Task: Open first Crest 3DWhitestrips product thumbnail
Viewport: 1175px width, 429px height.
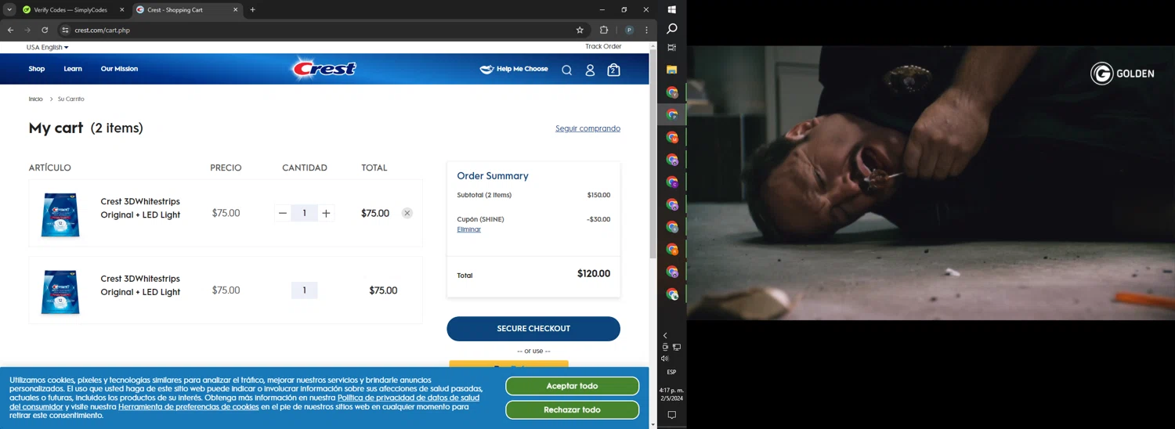Action: 60,214
